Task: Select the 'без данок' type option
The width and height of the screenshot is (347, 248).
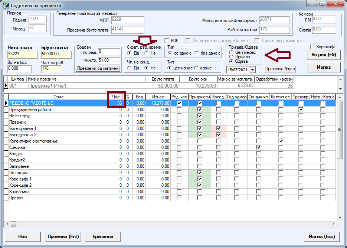Action: (197, 53)
